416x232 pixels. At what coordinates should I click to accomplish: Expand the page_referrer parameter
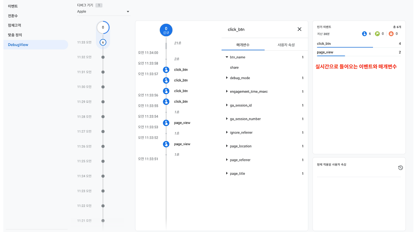tap(227, 160)
